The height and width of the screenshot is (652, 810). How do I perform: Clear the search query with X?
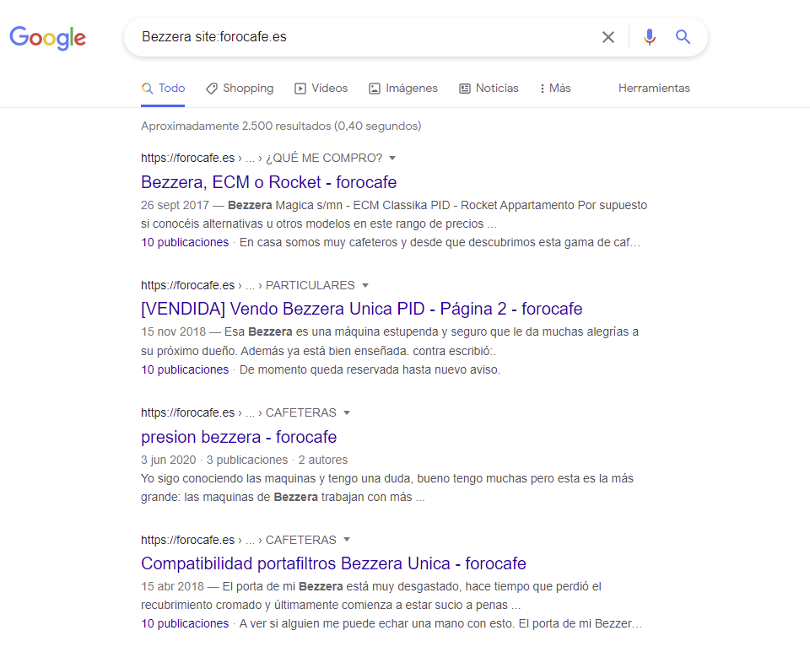(608, 37)
